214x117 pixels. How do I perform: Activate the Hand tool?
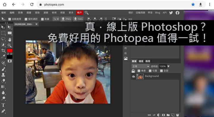tap(10, 40)
